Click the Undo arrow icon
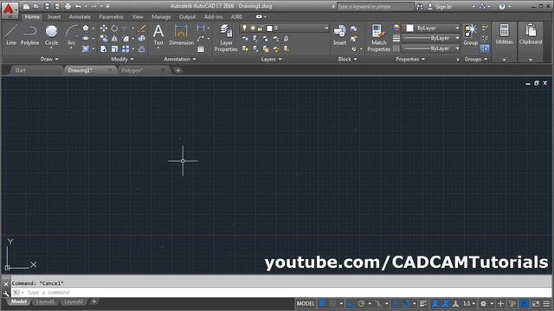This screenshot has width=554, height=311. 78,6
